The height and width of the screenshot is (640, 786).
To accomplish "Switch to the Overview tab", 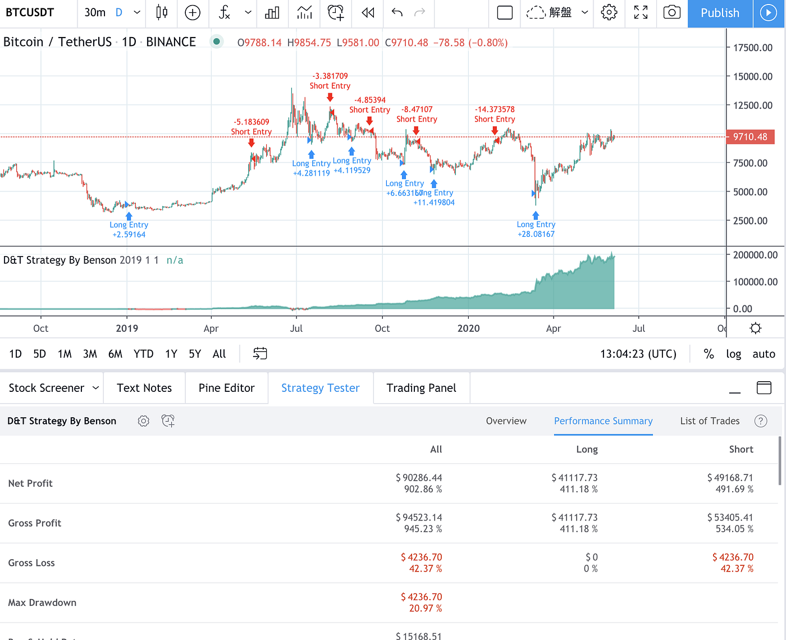I will point(506,421).
